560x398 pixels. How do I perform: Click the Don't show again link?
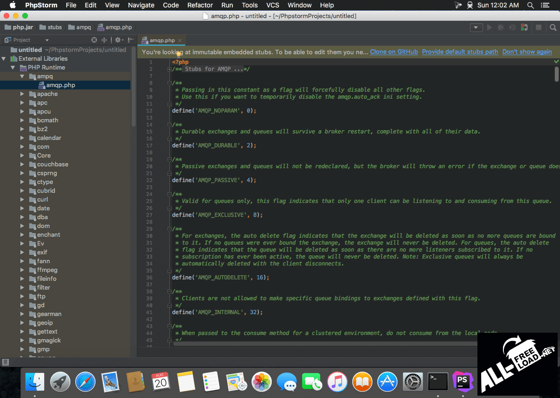[527, 52]
